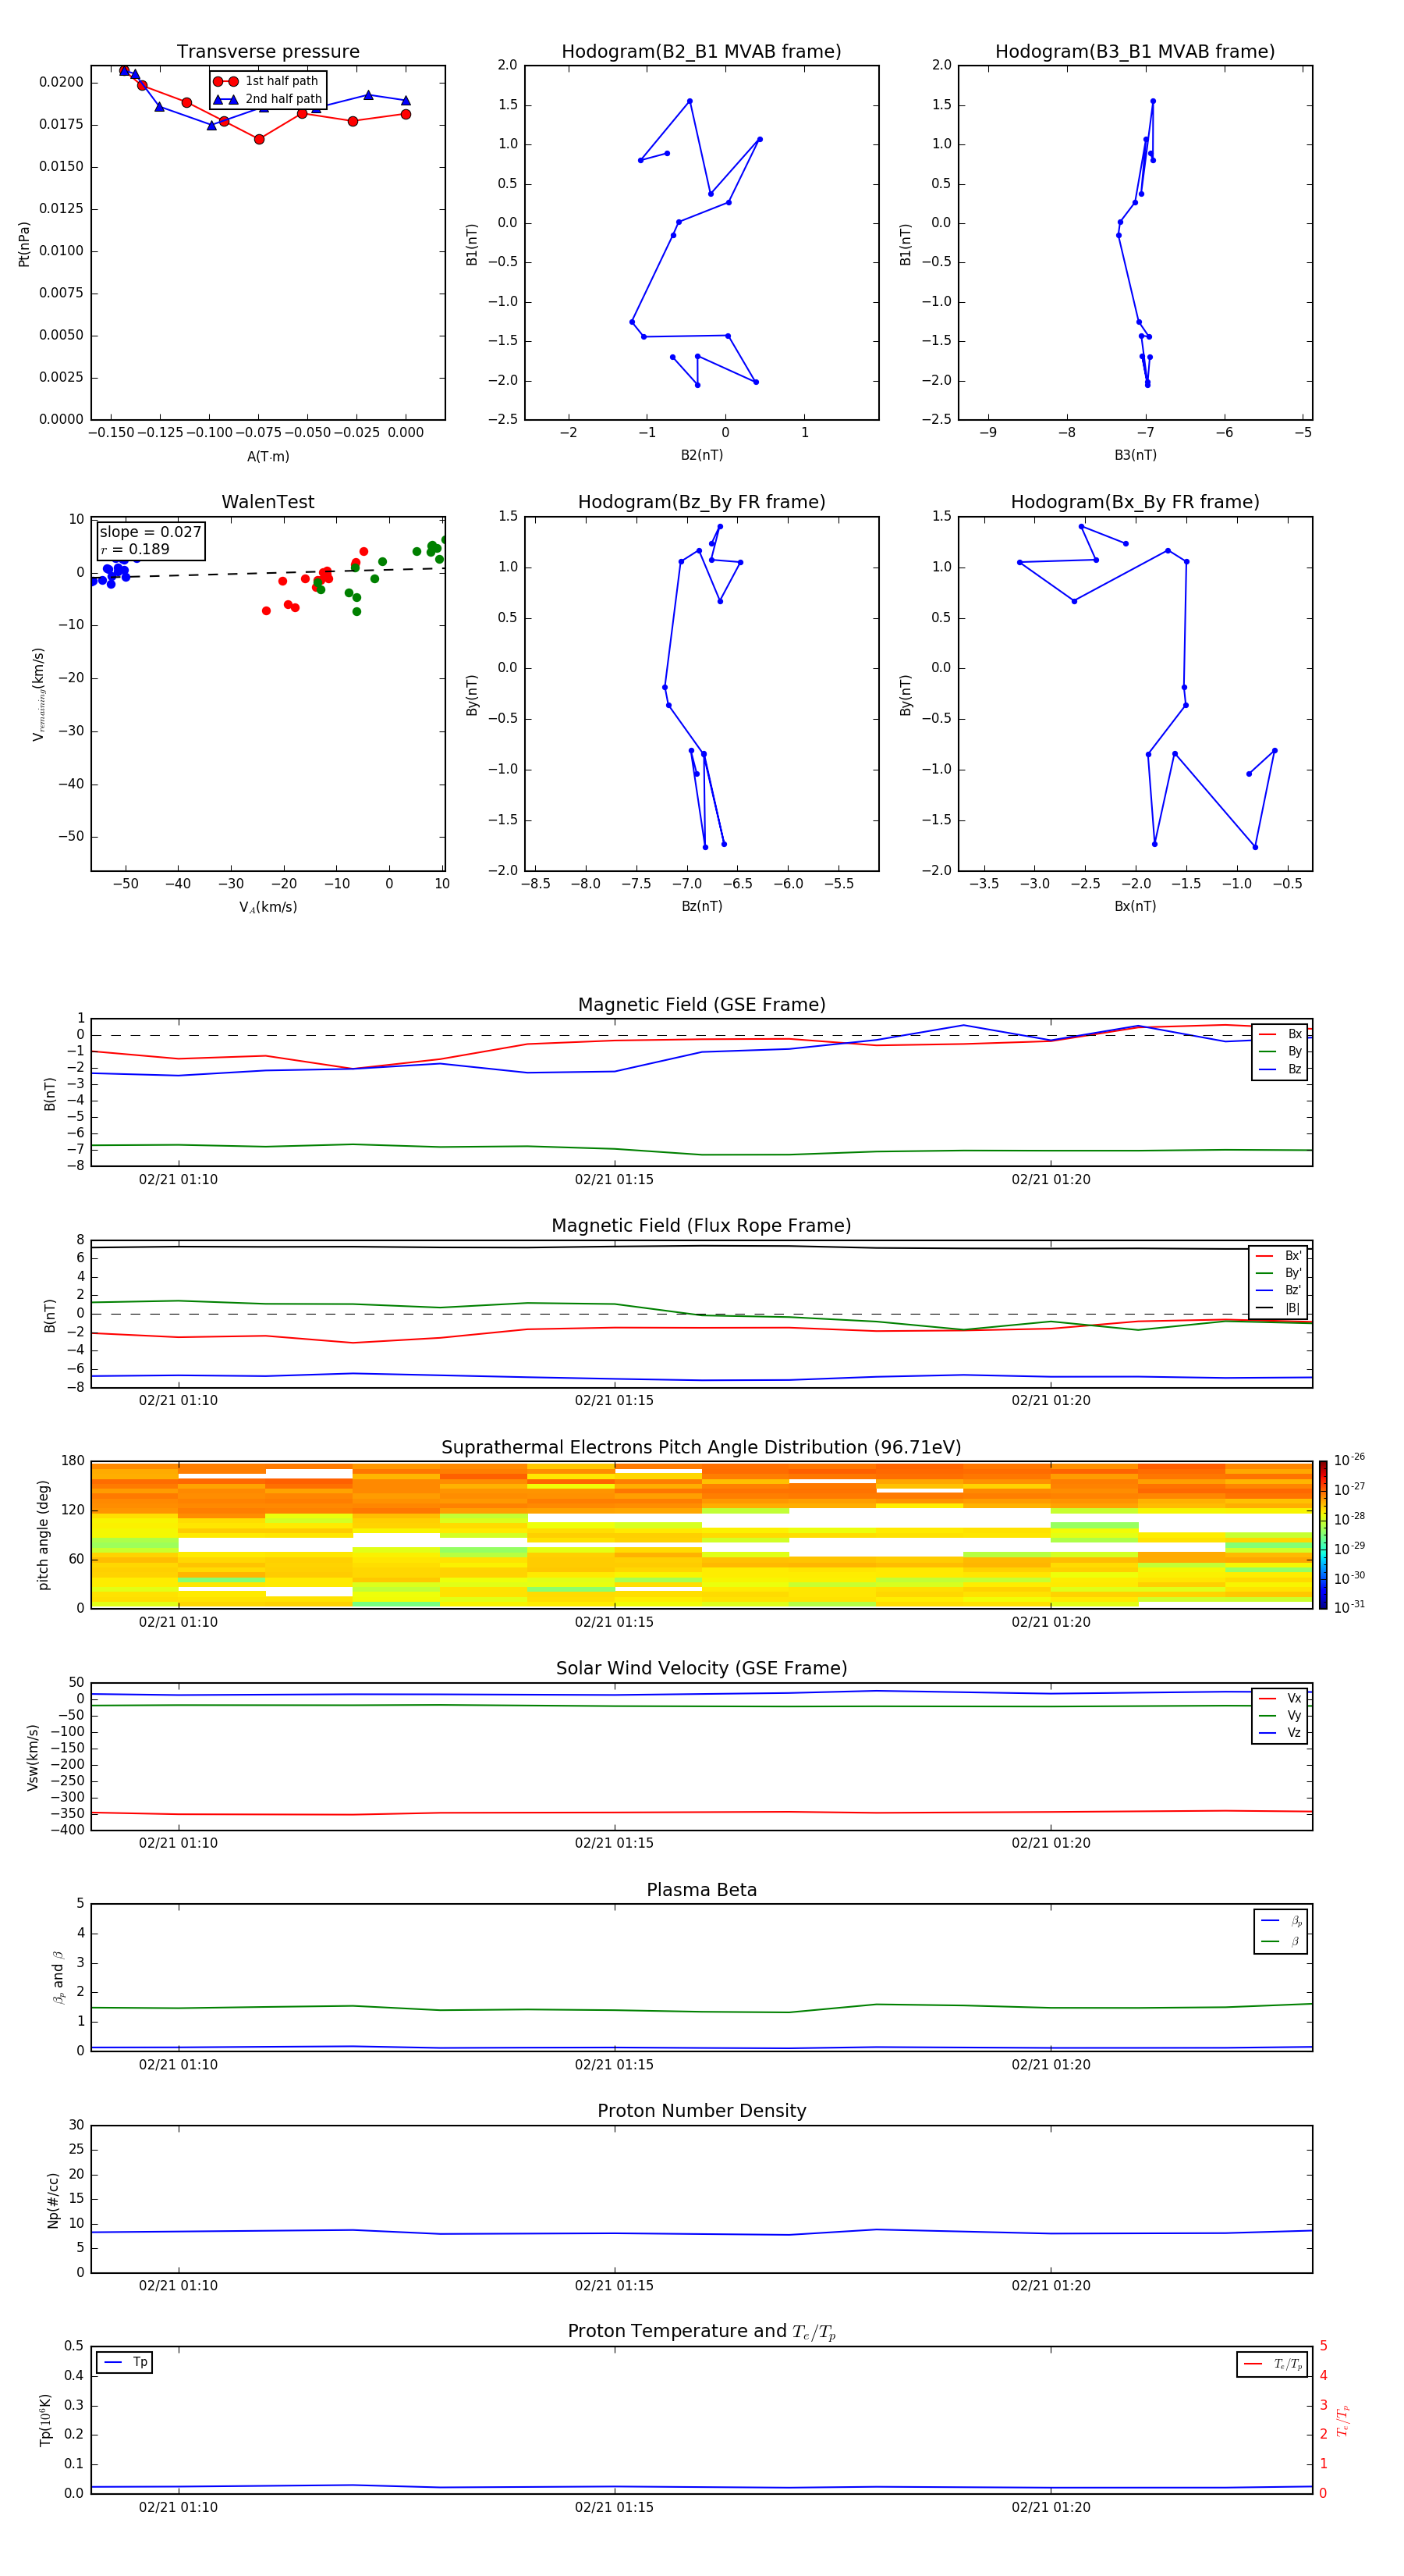Select the By' entry in Flux Rope legend
Viewport: 1404px width, 2576px height.
[1278, 1273]
